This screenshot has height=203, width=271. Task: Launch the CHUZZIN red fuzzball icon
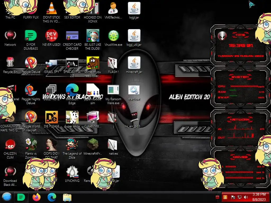[x=10, y=149]
